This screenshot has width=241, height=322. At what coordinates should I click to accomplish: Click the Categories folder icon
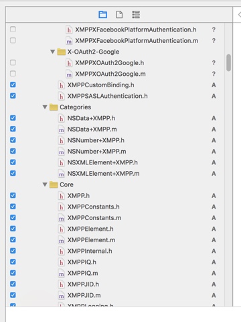(x=54, y=107)
